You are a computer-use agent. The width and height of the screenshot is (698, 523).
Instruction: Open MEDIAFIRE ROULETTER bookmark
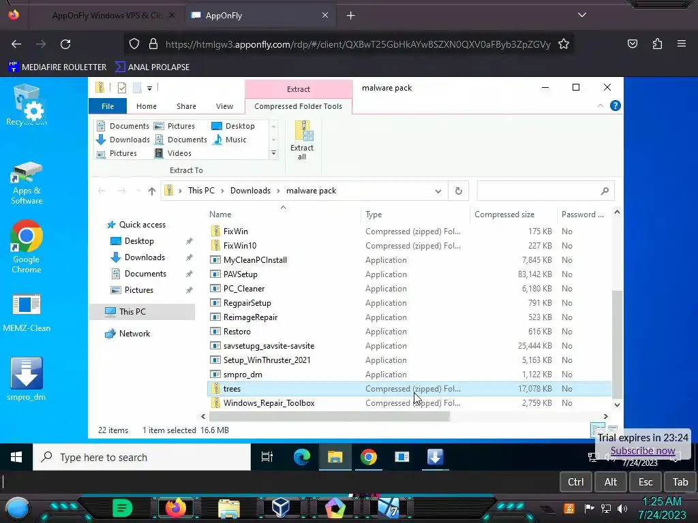pos(57,67)
